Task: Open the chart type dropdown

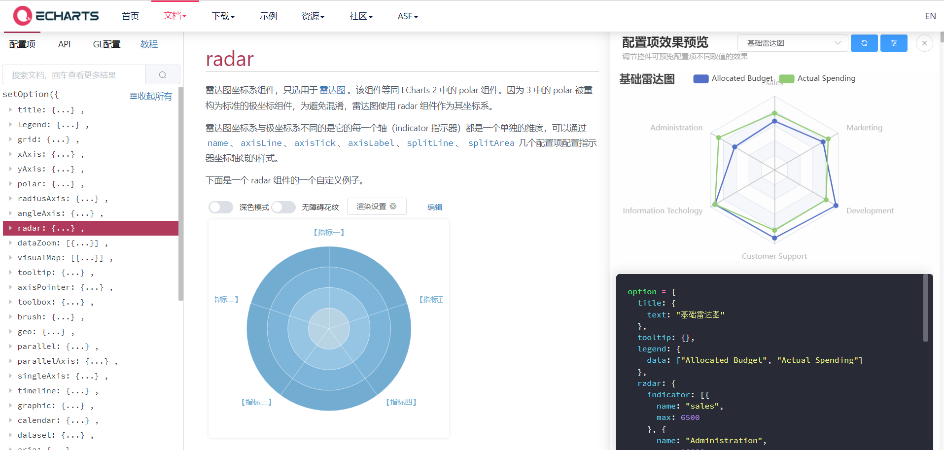Action: coord(793,43)
